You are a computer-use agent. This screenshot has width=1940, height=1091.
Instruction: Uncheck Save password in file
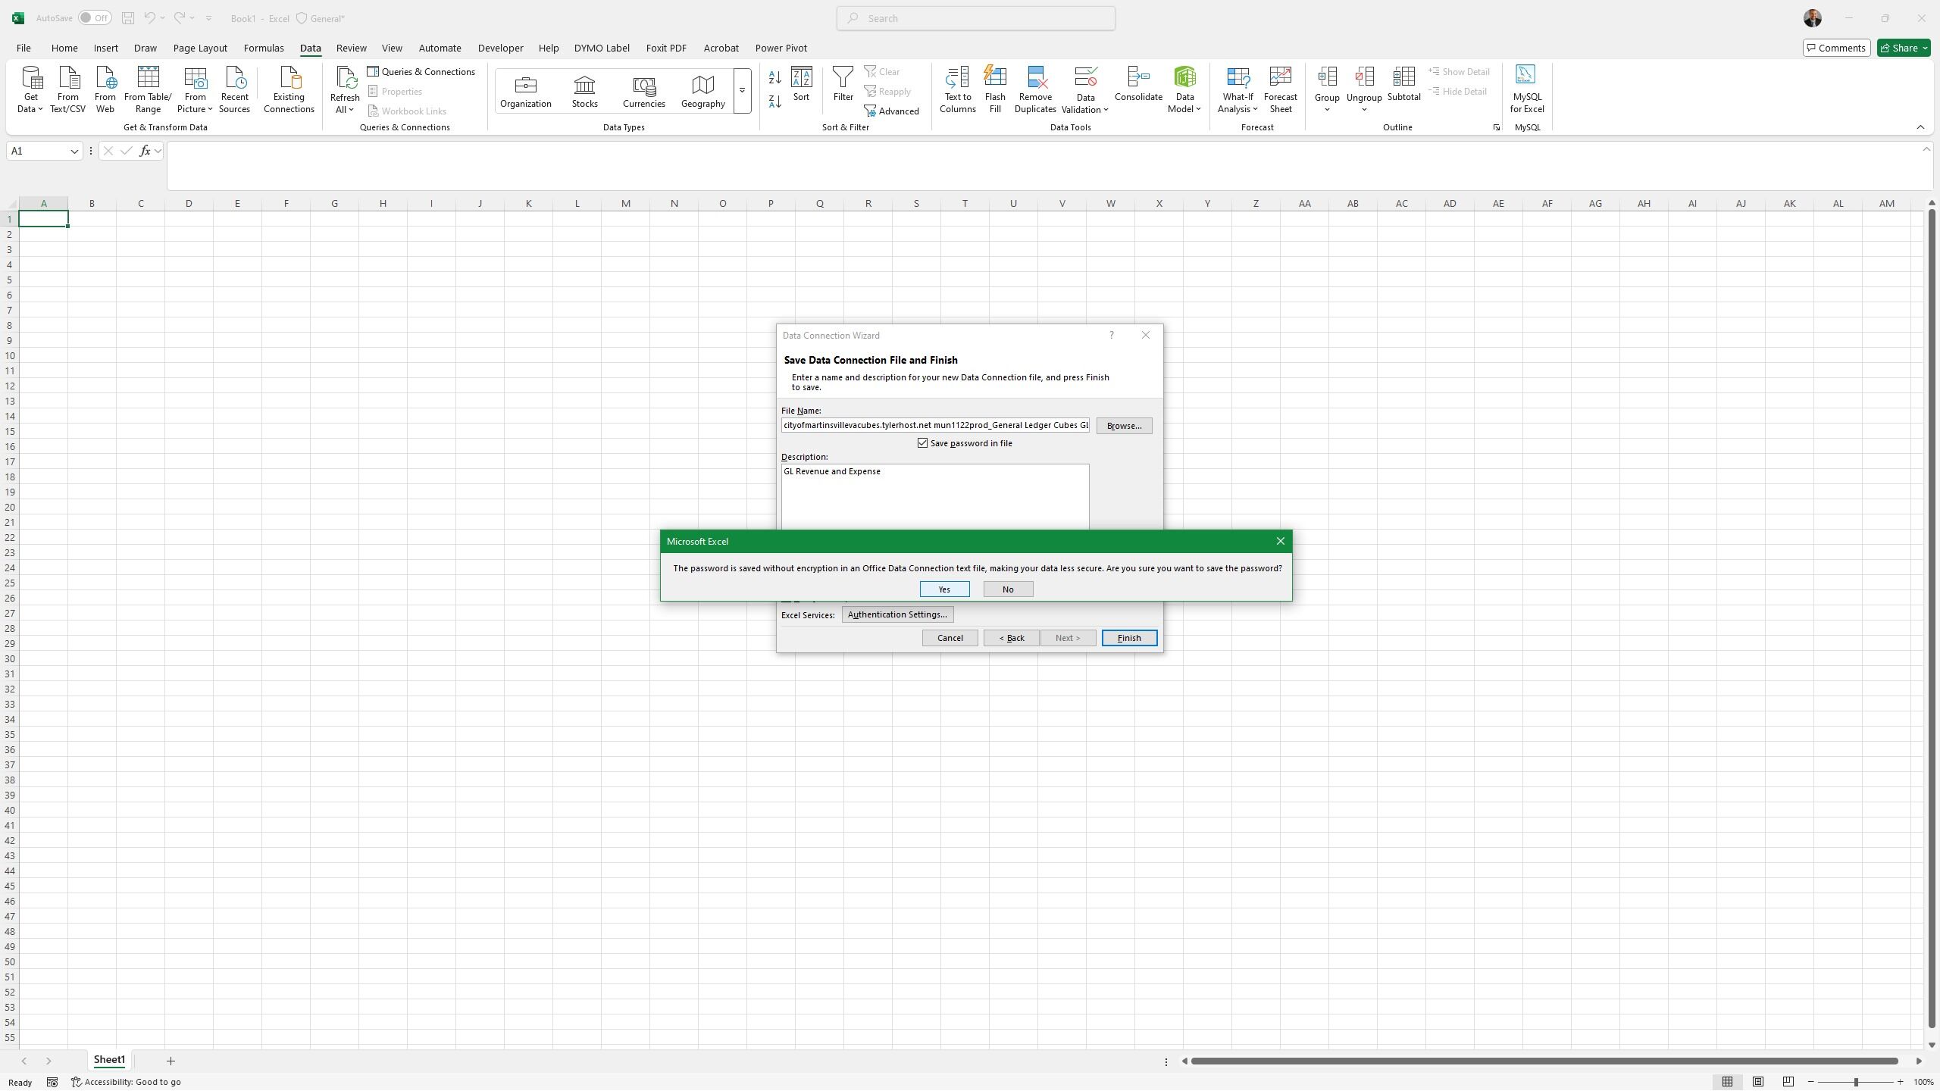(x=922, y=443)
